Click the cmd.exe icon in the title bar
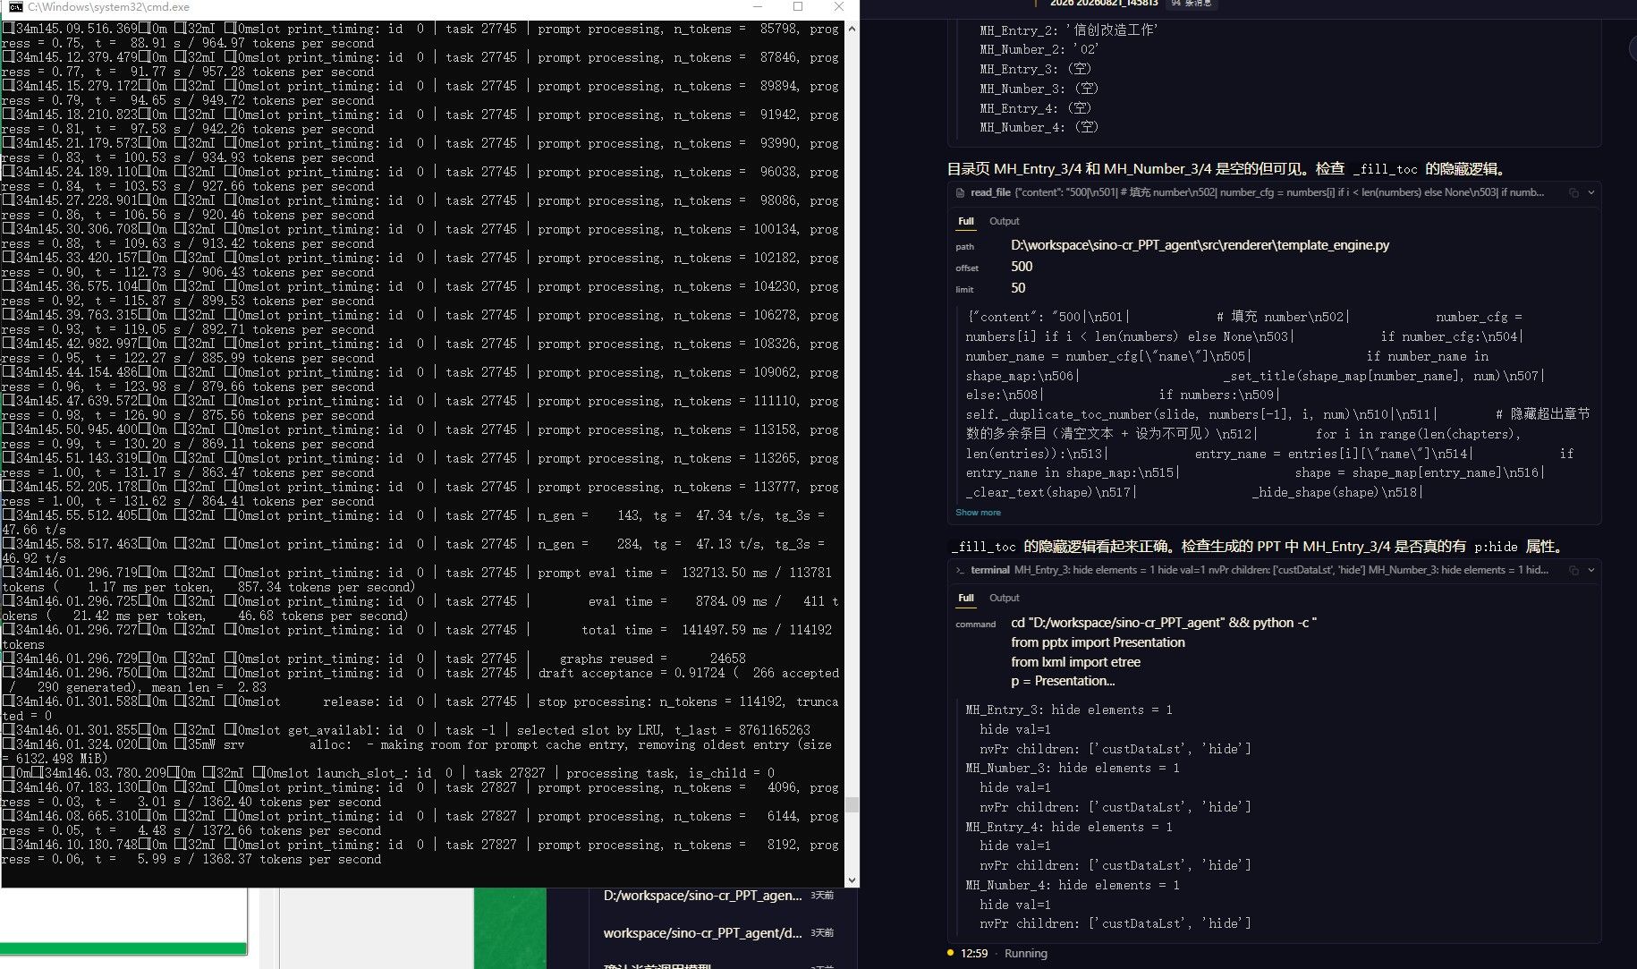 pyautogui.click(x=15, y=7)
